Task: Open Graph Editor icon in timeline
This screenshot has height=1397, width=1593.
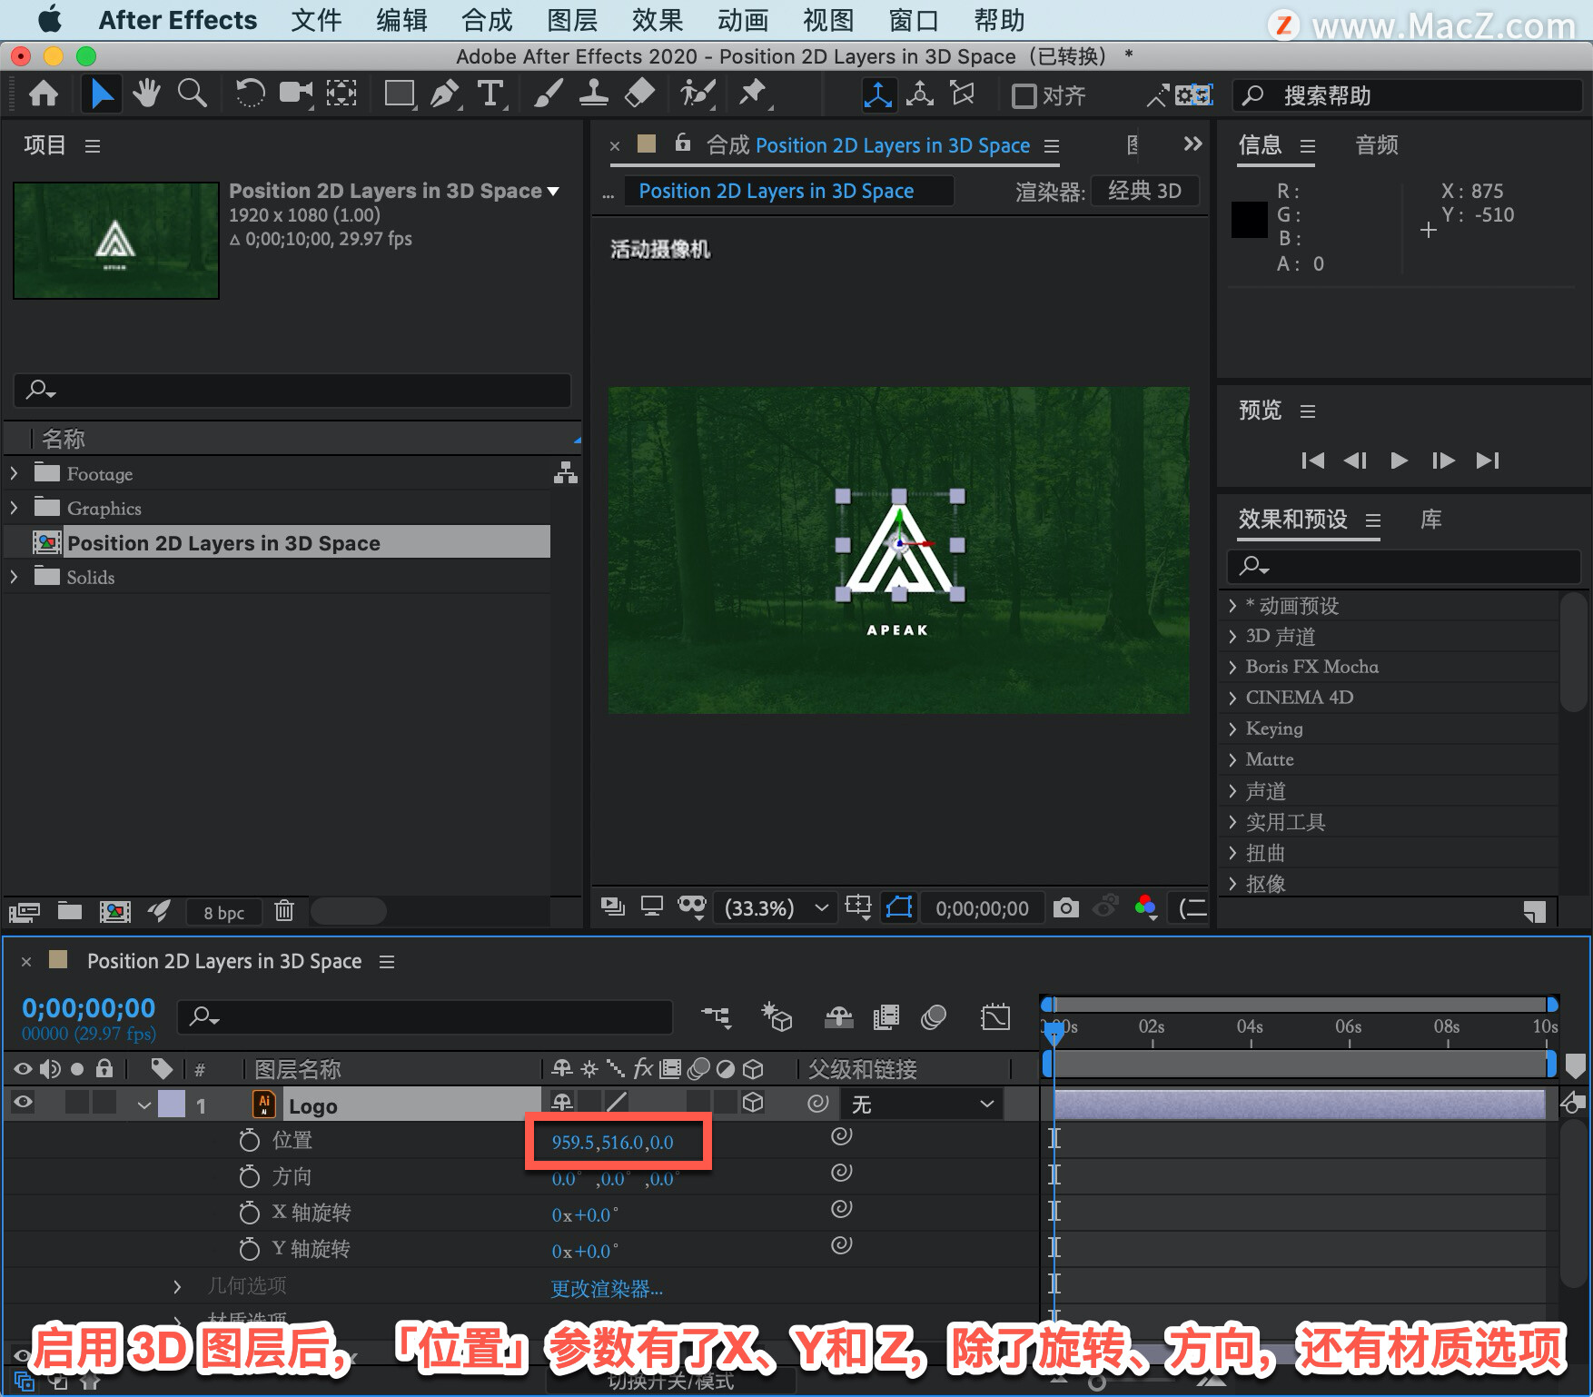Action: tap(995, 1017)
